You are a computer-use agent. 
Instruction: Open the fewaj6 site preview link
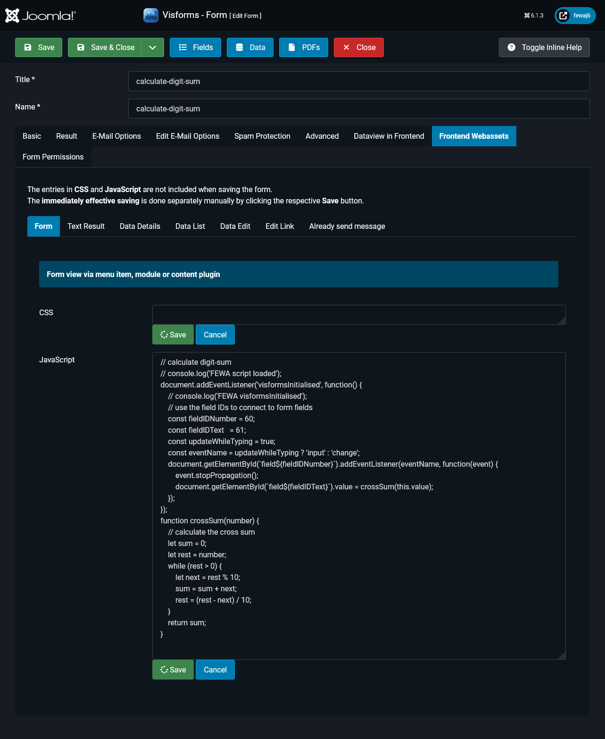575,16
